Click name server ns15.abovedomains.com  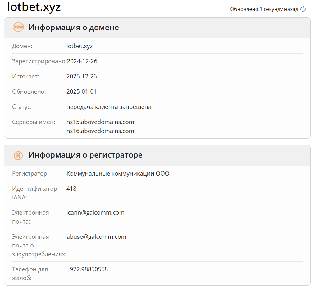coord(100,122)
